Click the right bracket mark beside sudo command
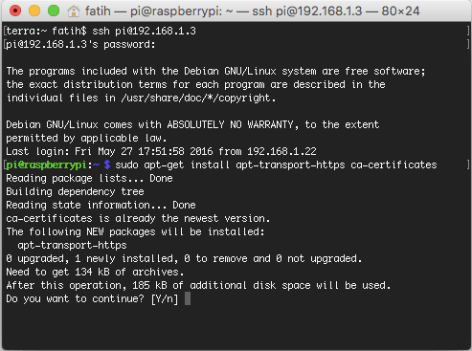472x351 pixels. 468,165
